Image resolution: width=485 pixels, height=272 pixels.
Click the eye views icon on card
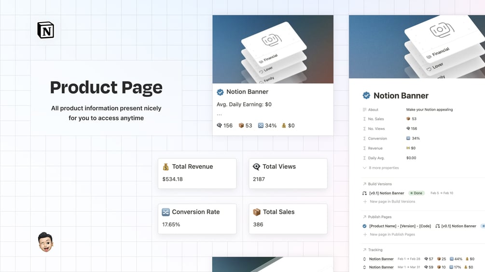[x=219, y=125]
